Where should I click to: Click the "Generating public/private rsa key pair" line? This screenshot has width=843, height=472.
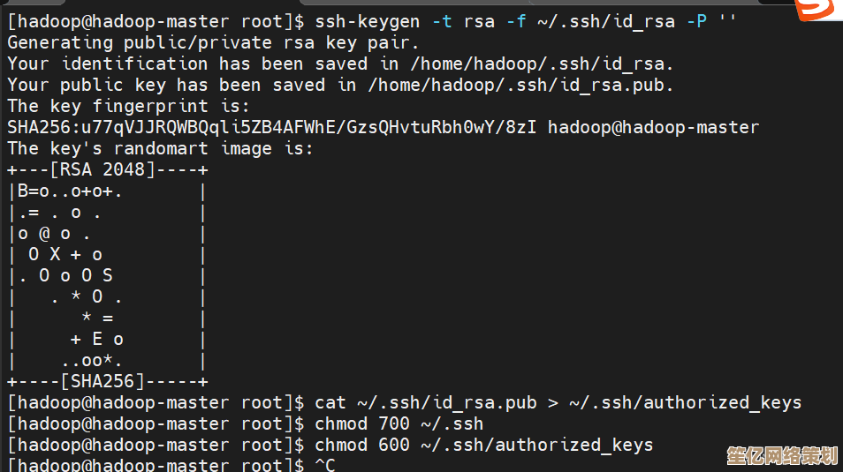click(x=214, y=41)
